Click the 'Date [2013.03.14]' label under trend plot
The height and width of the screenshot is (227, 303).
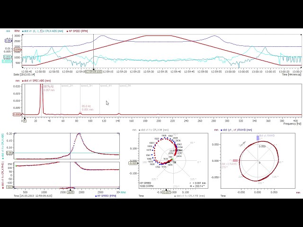coord(24,75)
